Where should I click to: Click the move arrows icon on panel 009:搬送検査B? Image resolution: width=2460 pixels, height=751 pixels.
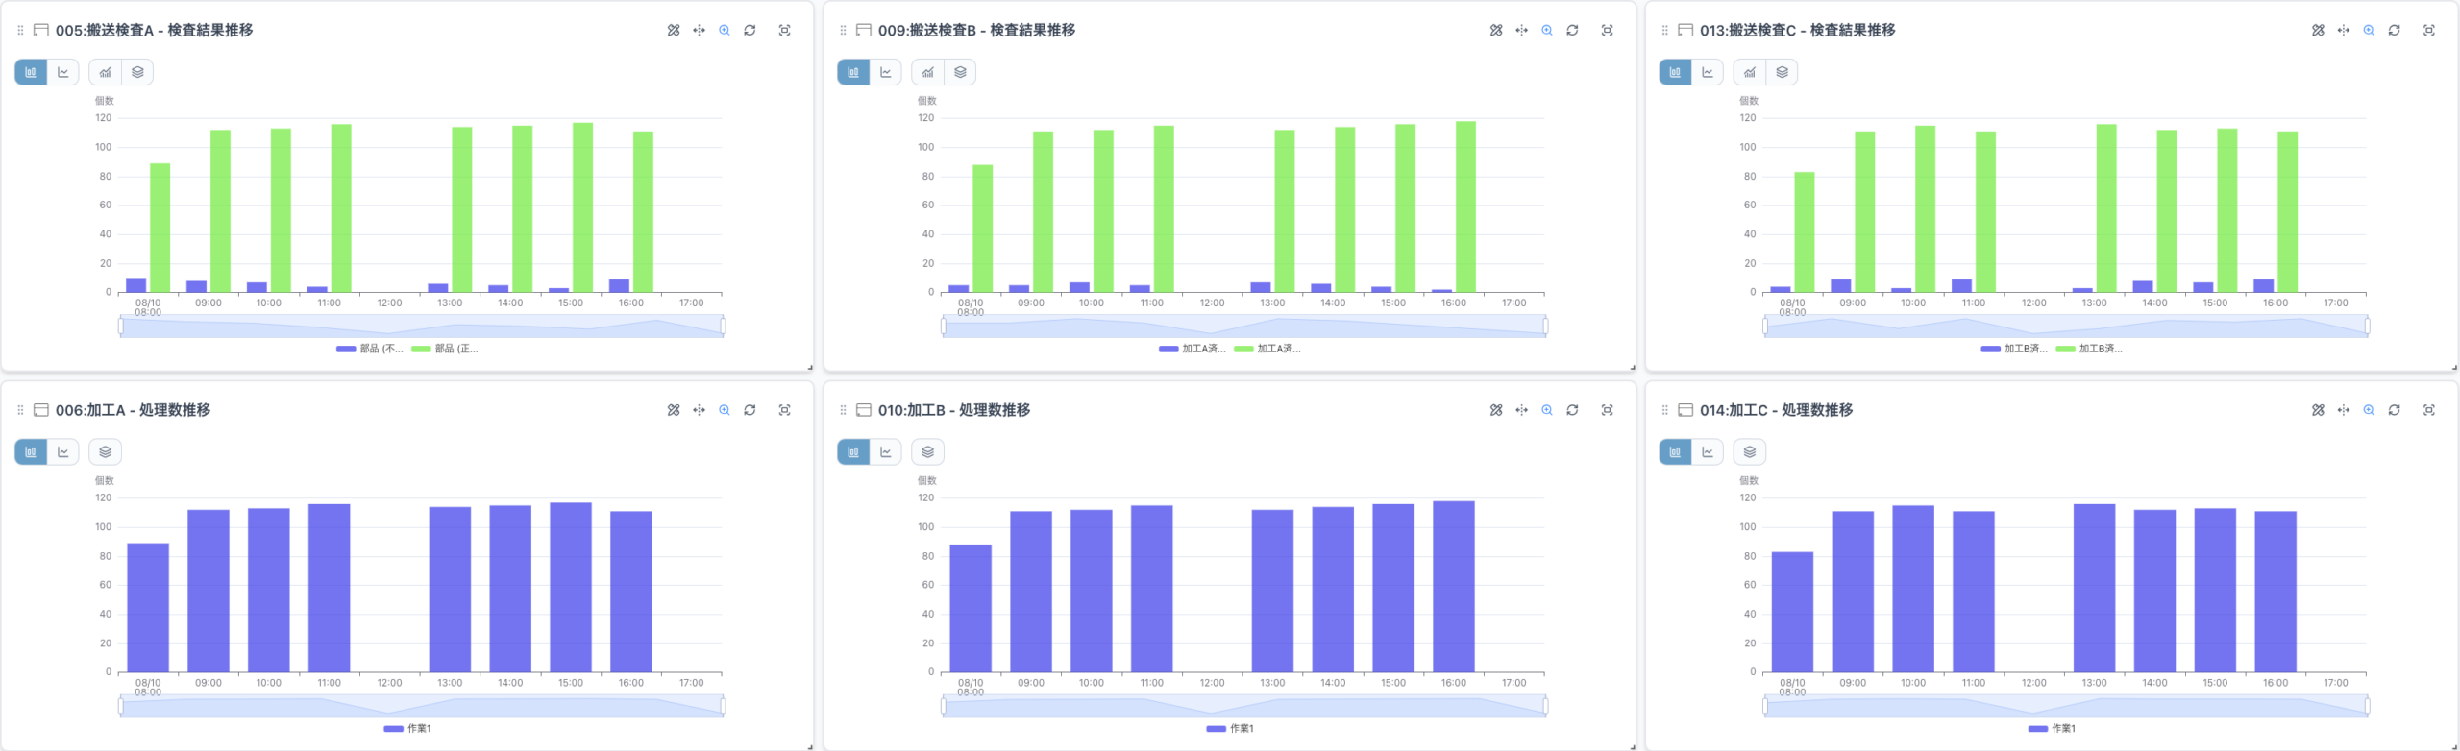pos(1522,31)
